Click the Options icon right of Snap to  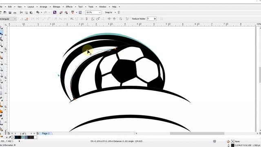coord(119,13)
